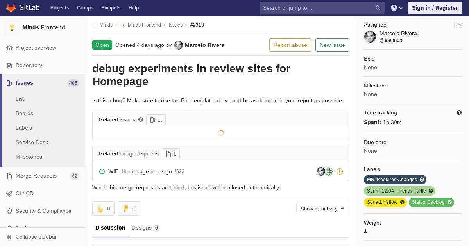Click Marcelo Rivera's avatar next to Opened by
This screenshot has width=469, height=246.
[x=179, y=45]
